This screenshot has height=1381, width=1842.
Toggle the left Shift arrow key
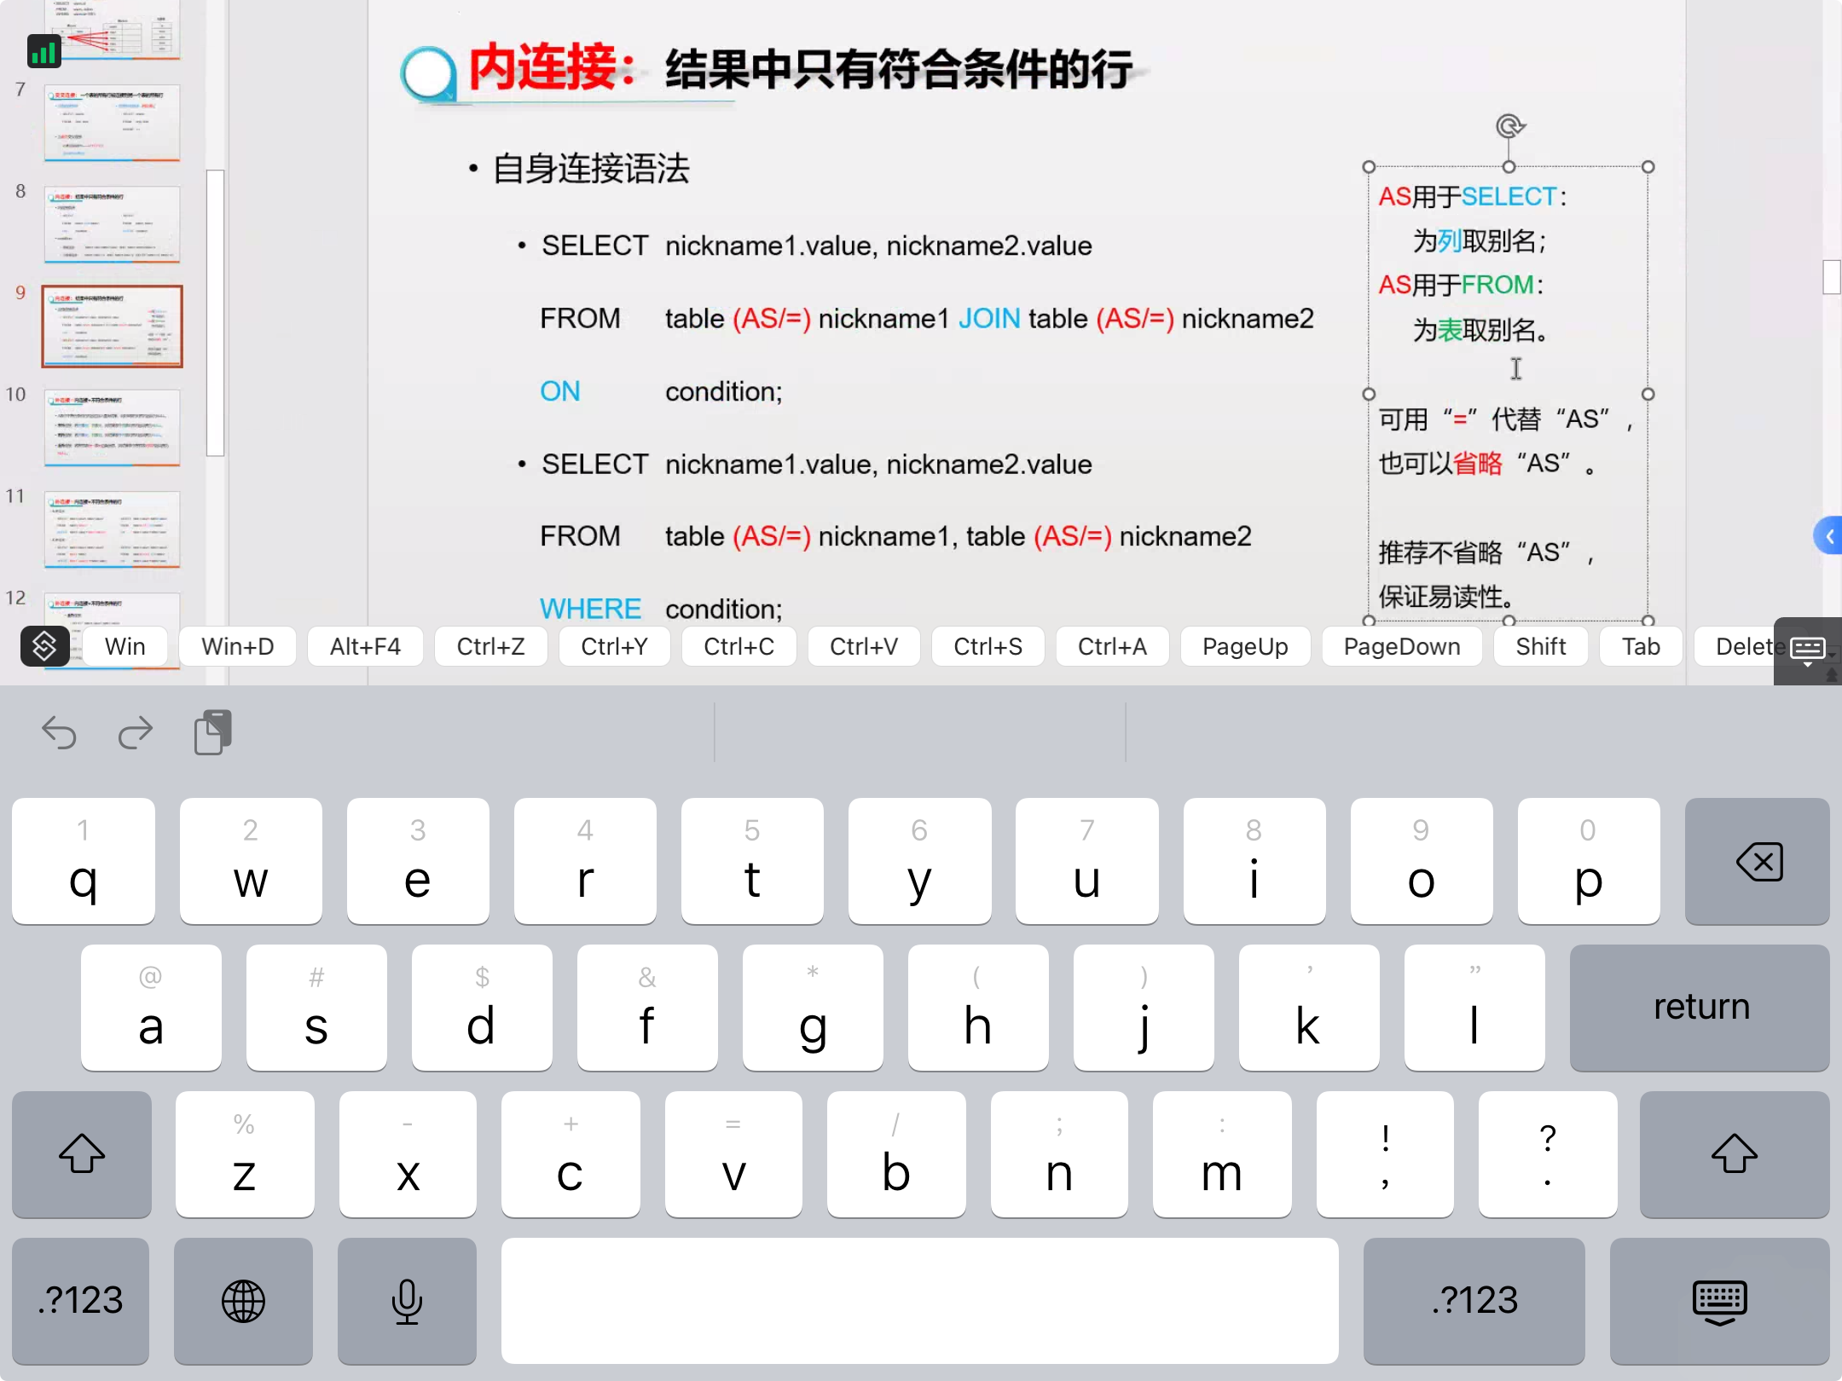coord(82,1154)
